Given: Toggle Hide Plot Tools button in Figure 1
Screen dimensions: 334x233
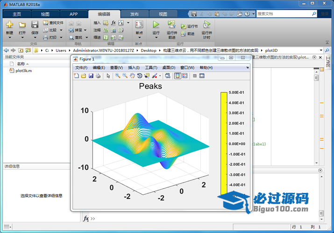Looking at the screenshot, I should pyautogui.click(x=195, y=76).
